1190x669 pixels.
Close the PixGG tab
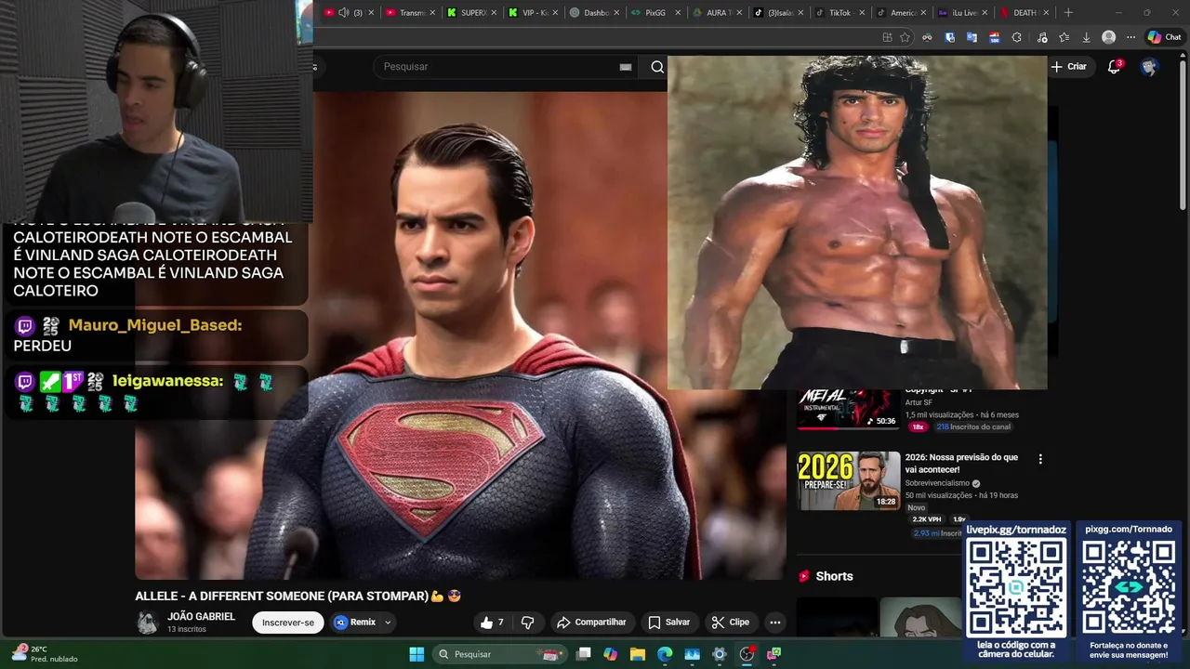click(678, 13)
